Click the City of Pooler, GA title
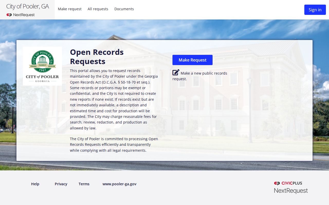Viewport: 329px width, 205px height. (28, 6)
